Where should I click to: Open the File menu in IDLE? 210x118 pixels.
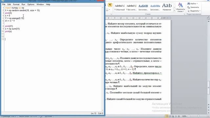pos(4,4)
